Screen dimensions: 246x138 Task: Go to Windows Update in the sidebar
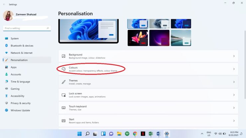point(20,110)
